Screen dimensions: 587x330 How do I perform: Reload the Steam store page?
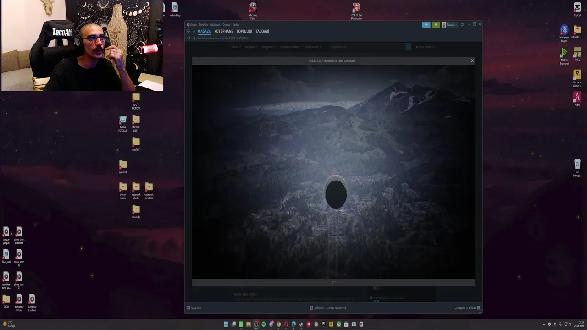[x=188, y=38]
